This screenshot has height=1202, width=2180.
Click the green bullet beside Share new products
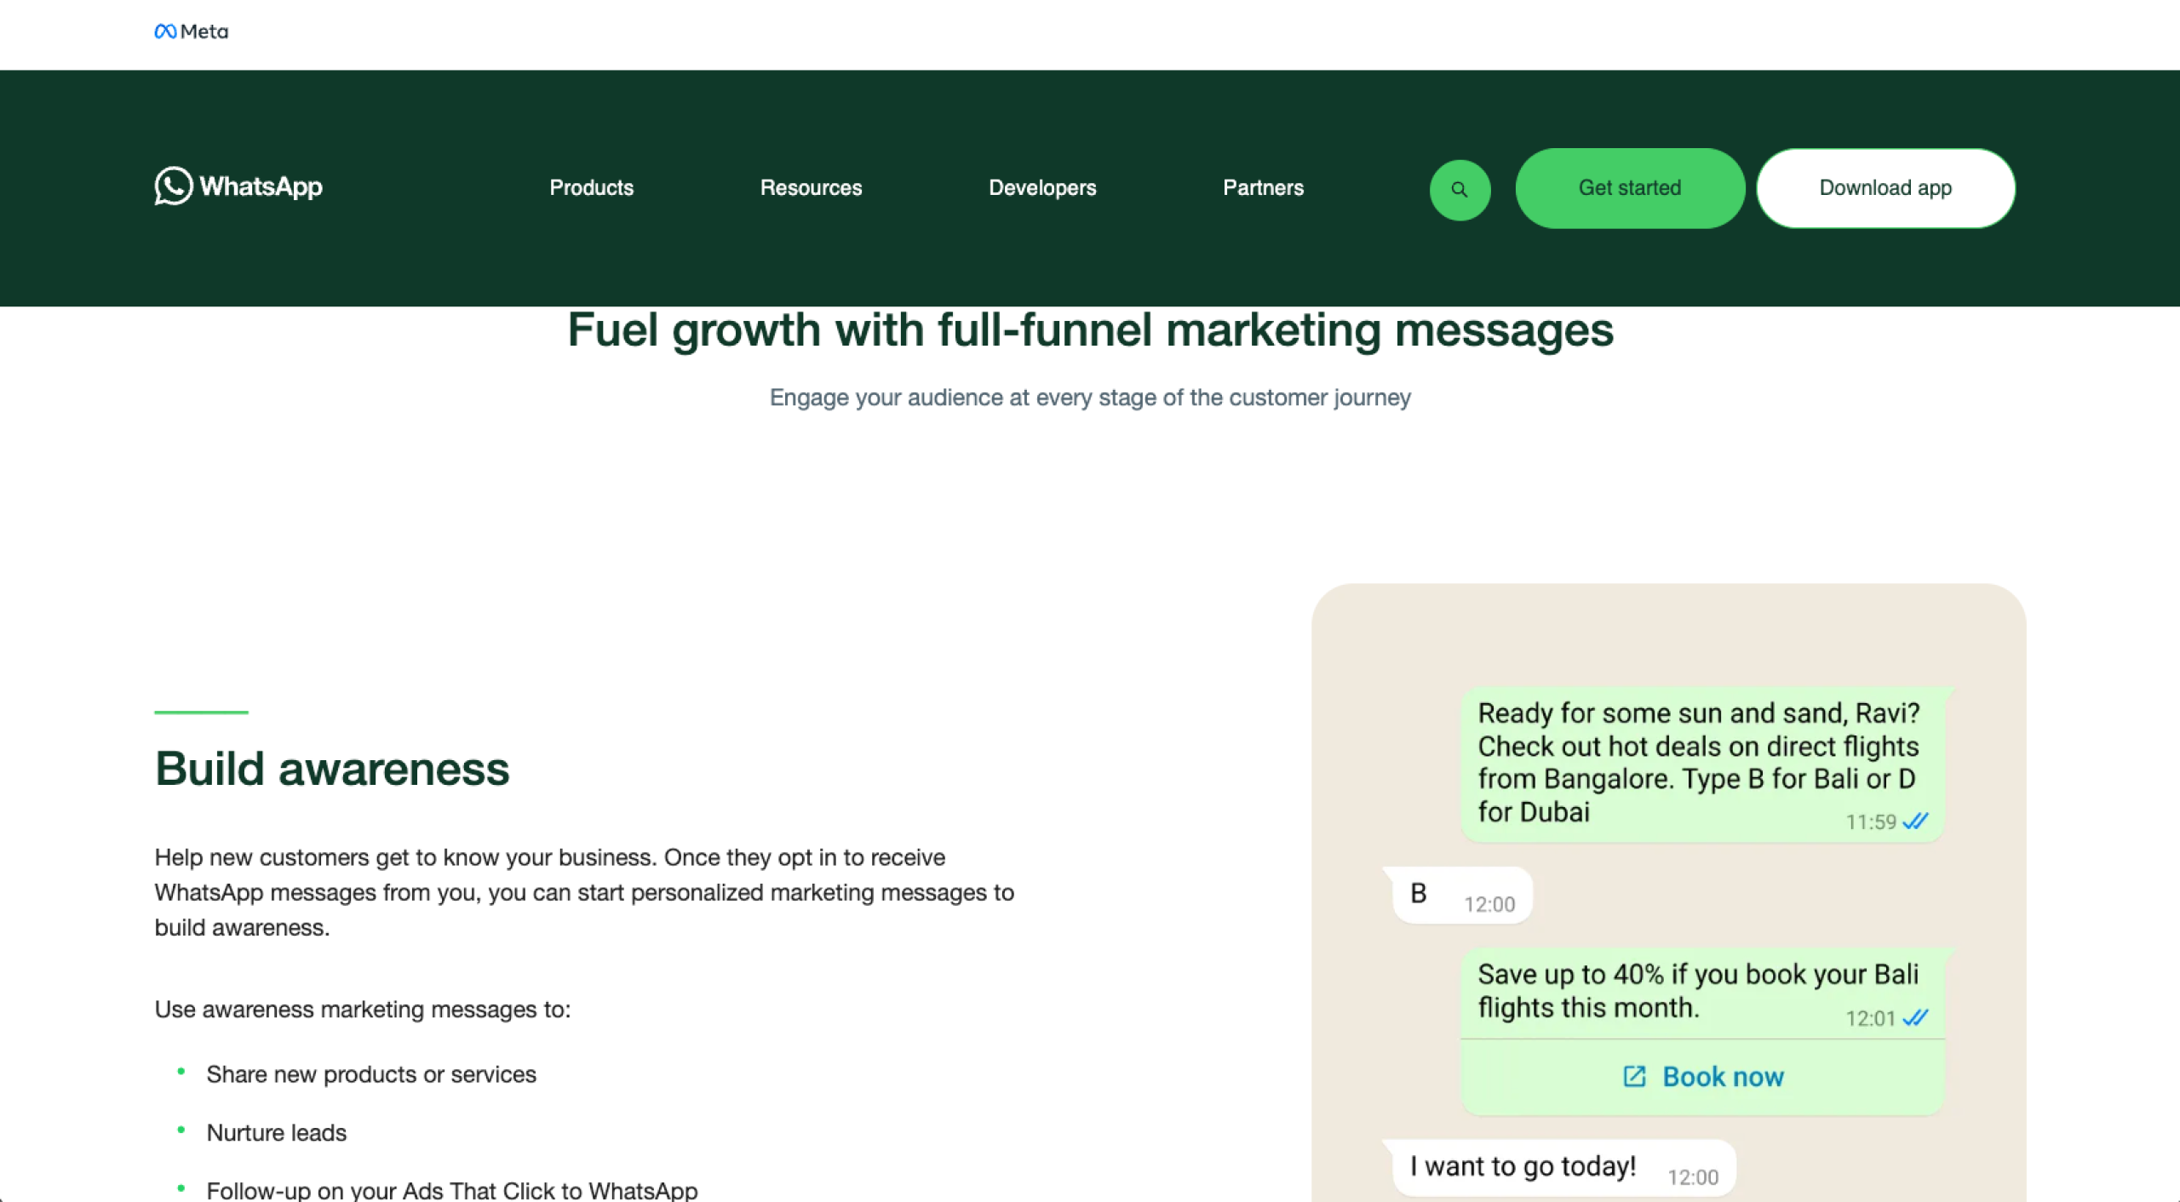tap(181, 1071)
